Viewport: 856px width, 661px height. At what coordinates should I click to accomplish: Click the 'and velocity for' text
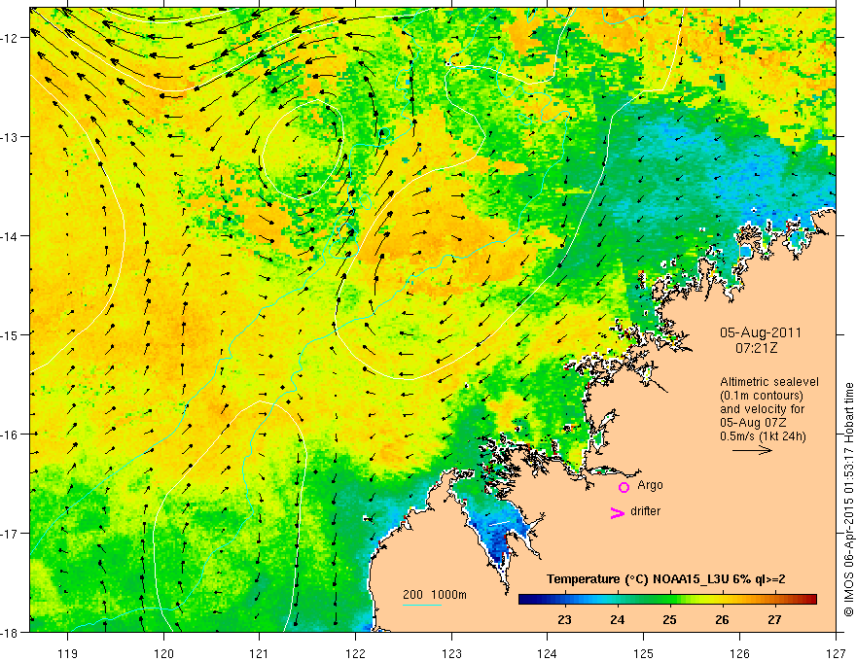762,409
